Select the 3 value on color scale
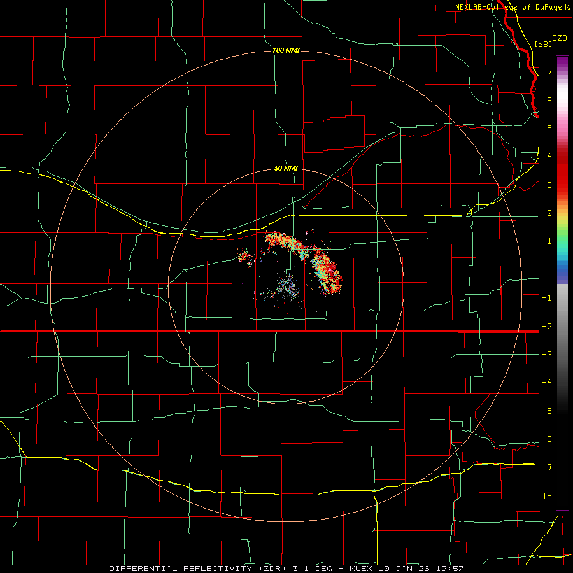This screenshot has width=573, height=573. [x=549, y=185]
